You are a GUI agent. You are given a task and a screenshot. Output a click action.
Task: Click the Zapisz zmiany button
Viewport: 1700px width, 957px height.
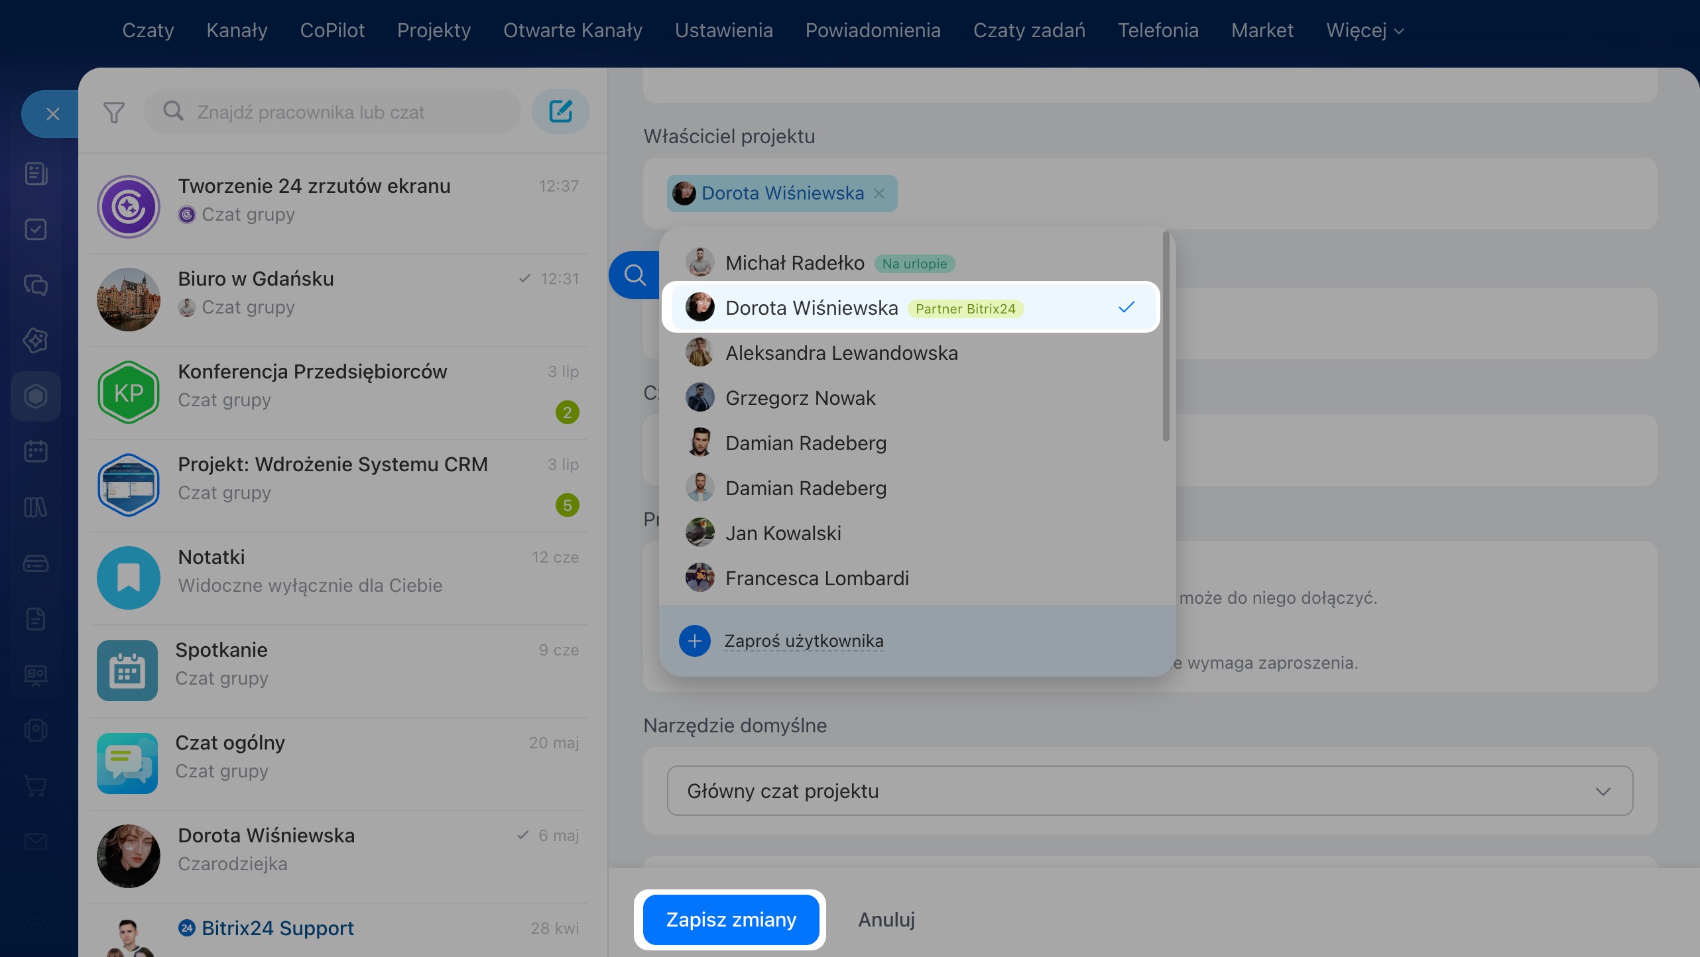(731, 919)
